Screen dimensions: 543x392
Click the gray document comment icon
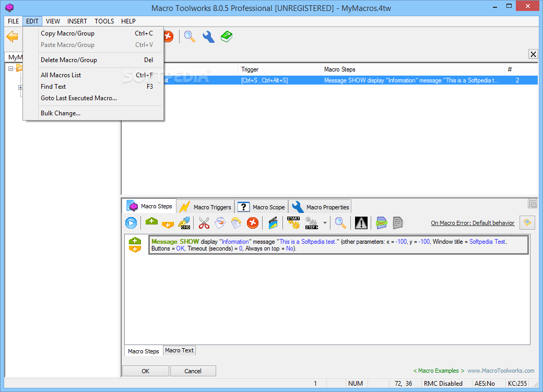[398, 223]
